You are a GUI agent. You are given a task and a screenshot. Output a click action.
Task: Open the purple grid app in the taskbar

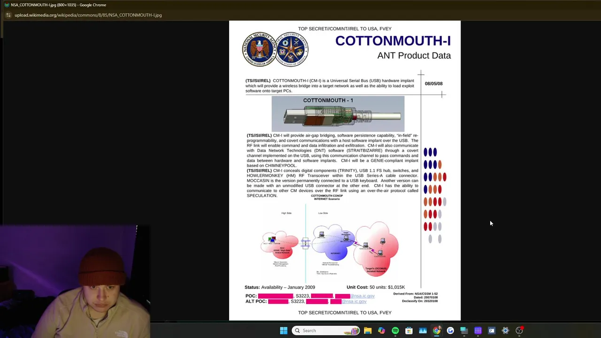(x=478, y=330)
